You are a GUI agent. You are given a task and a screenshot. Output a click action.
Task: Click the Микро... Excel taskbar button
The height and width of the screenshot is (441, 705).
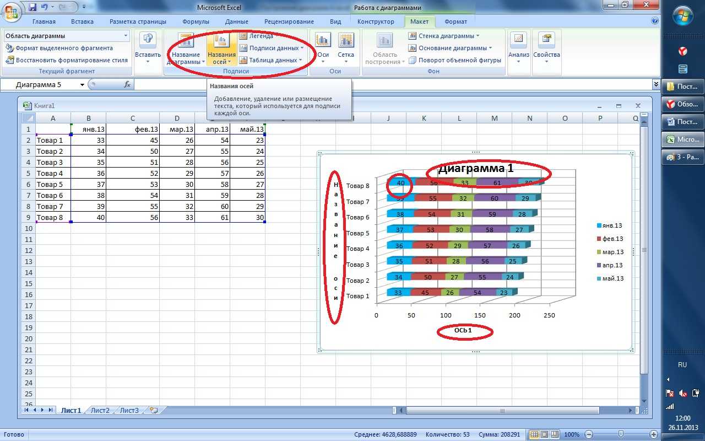tap(684, 139)
